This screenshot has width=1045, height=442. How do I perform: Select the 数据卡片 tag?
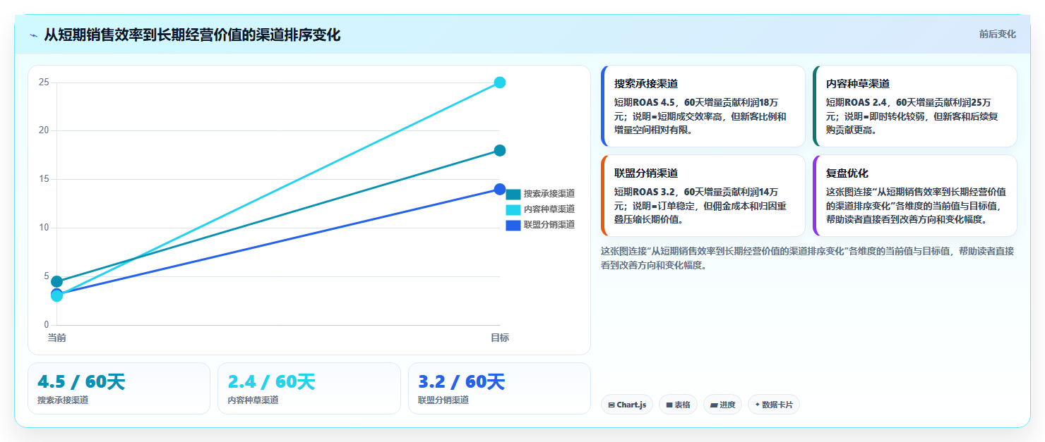point(774,405)
